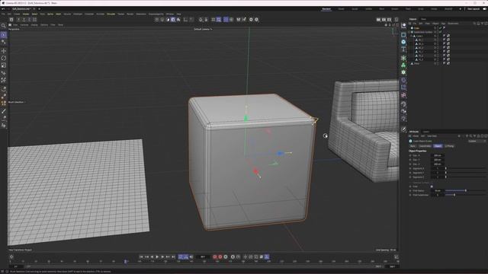This screenshot has width=488, height=274.
Task: Open the viewport Cameras menu
Action: pyautogui.click(x=24, y=25)
